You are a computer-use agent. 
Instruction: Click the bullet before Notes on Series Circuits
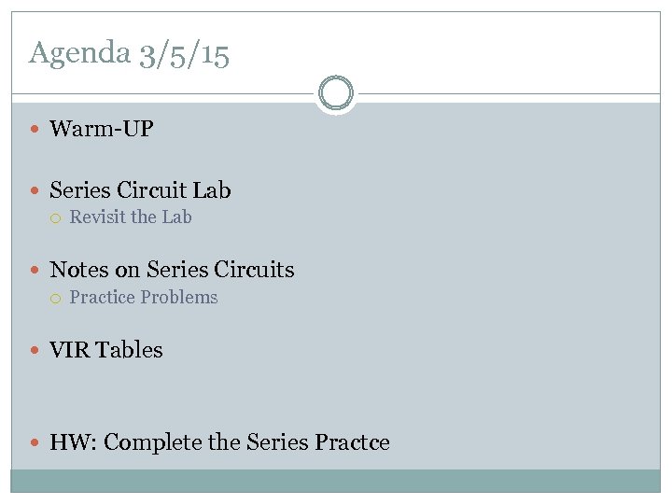[x=35, y=271]
